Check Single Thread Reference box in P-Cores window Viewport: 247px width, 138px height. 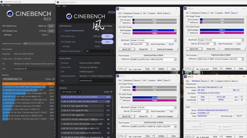pos(121,90)
